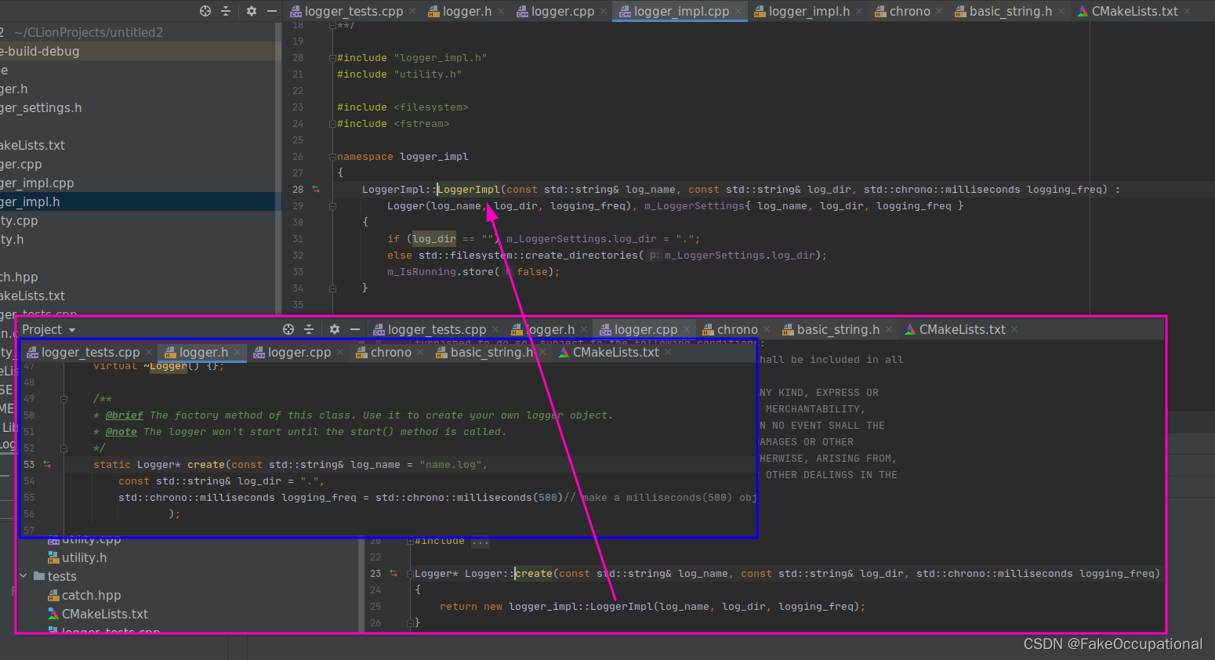Click the highlighted build-debug folder row
The image size is (1215, 660).
pyautogui.click(x=138, y=51)
